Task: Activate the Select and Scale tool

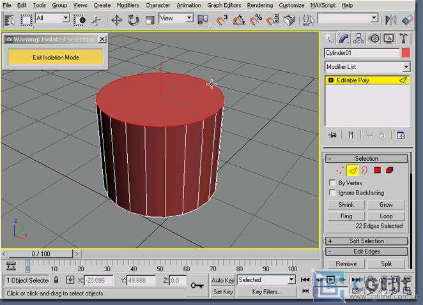Action: point(150,20)
